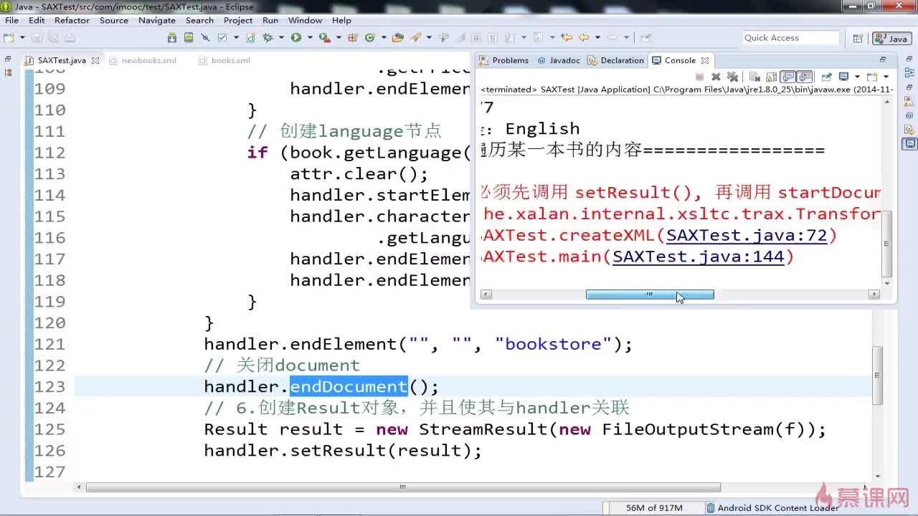Click the Print toolbar icon
This screenshot has height=516, width=918.
coord(70,38)
